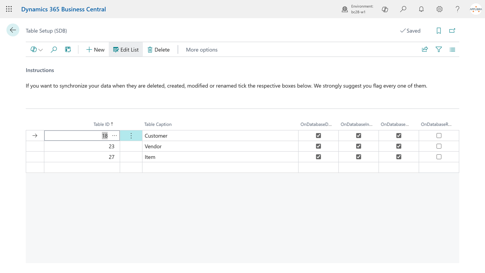Image resolution: width=485 pixels, height=273 pixels.
Task: Select Table ID cell 23
Action: coord(82,146)
